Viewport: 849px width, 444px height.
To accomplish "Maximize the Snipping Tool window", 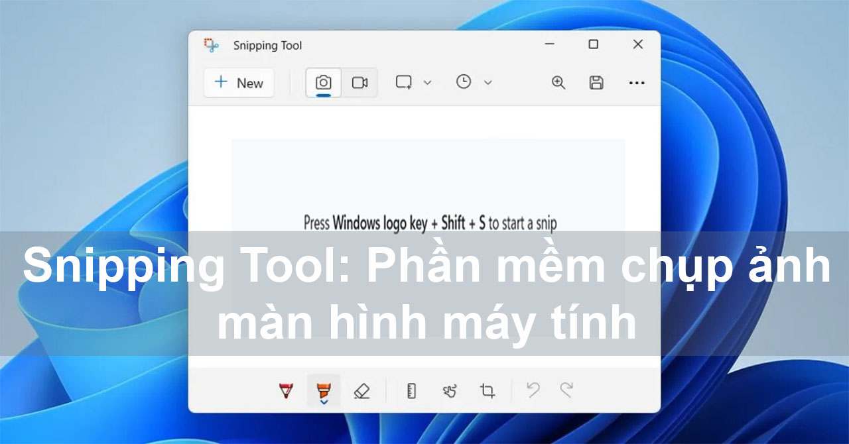I will (x=594, y=44).
